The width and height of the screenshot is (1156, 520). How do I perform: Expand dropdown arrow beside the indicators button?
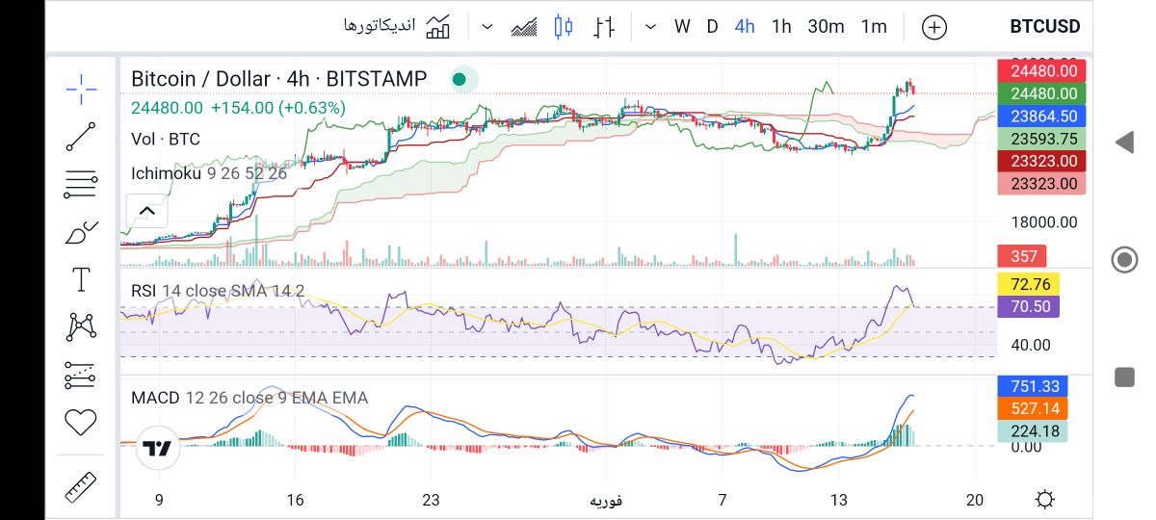pos(487,27)
